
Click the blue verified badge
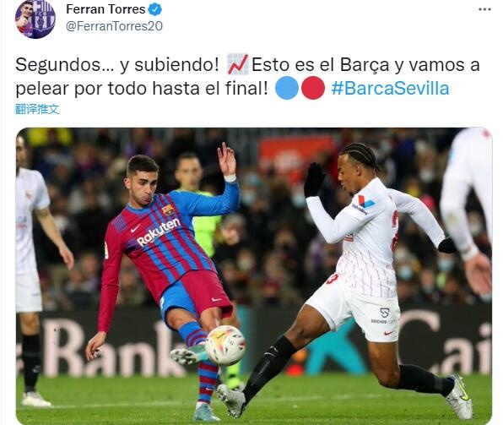(155, 9)
